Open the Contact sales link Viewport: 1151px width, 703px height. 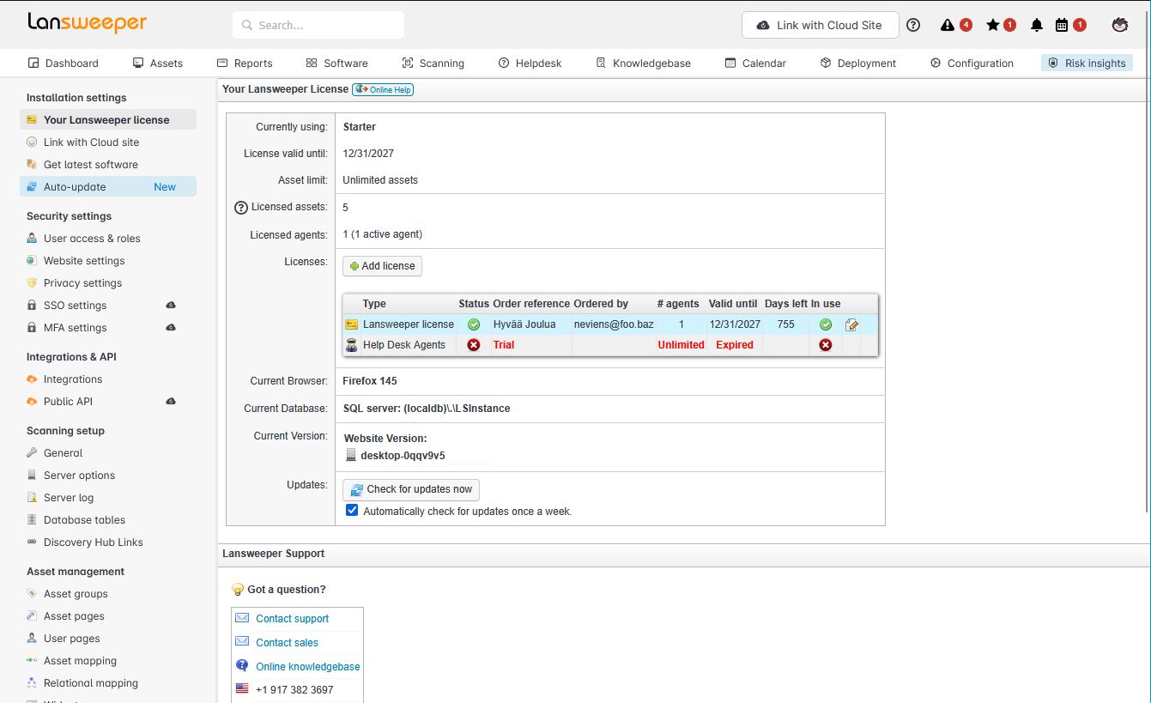288,643
